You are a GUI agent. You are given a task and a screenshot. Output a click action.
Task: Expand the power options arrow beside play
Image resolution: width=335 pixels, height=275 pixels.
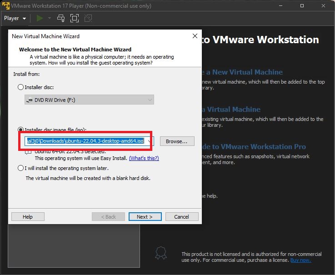click(x=50, y=18)
